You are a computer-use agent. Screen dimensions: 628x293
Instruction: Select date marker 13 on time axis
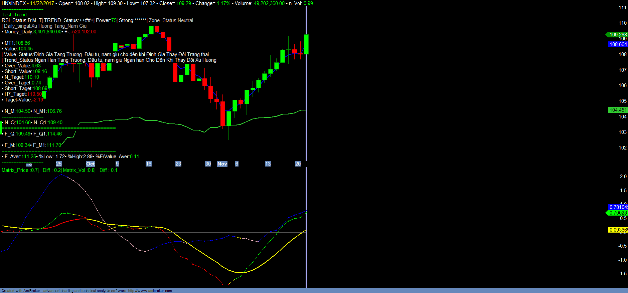pyautogui.click(x=268, y=164)
